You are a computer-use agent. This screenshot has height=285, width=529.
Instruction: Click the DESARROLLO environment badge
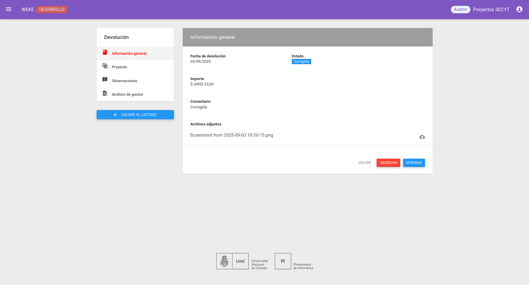[52, 9]
